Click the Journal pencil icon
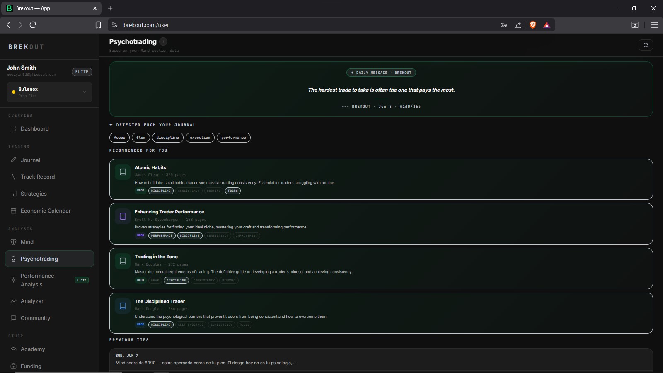663x373 pixels. click(x=13, y=160)
